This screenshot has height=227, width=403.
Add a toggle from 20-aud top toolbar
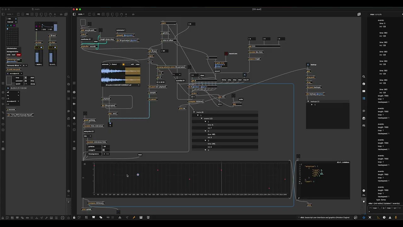pos(103,14)
